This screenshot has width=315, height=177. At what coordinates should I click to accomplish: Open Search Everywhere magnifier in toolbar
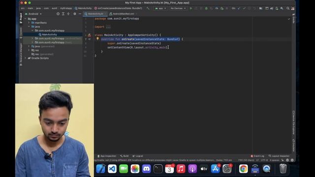click(x=288, y=8)
